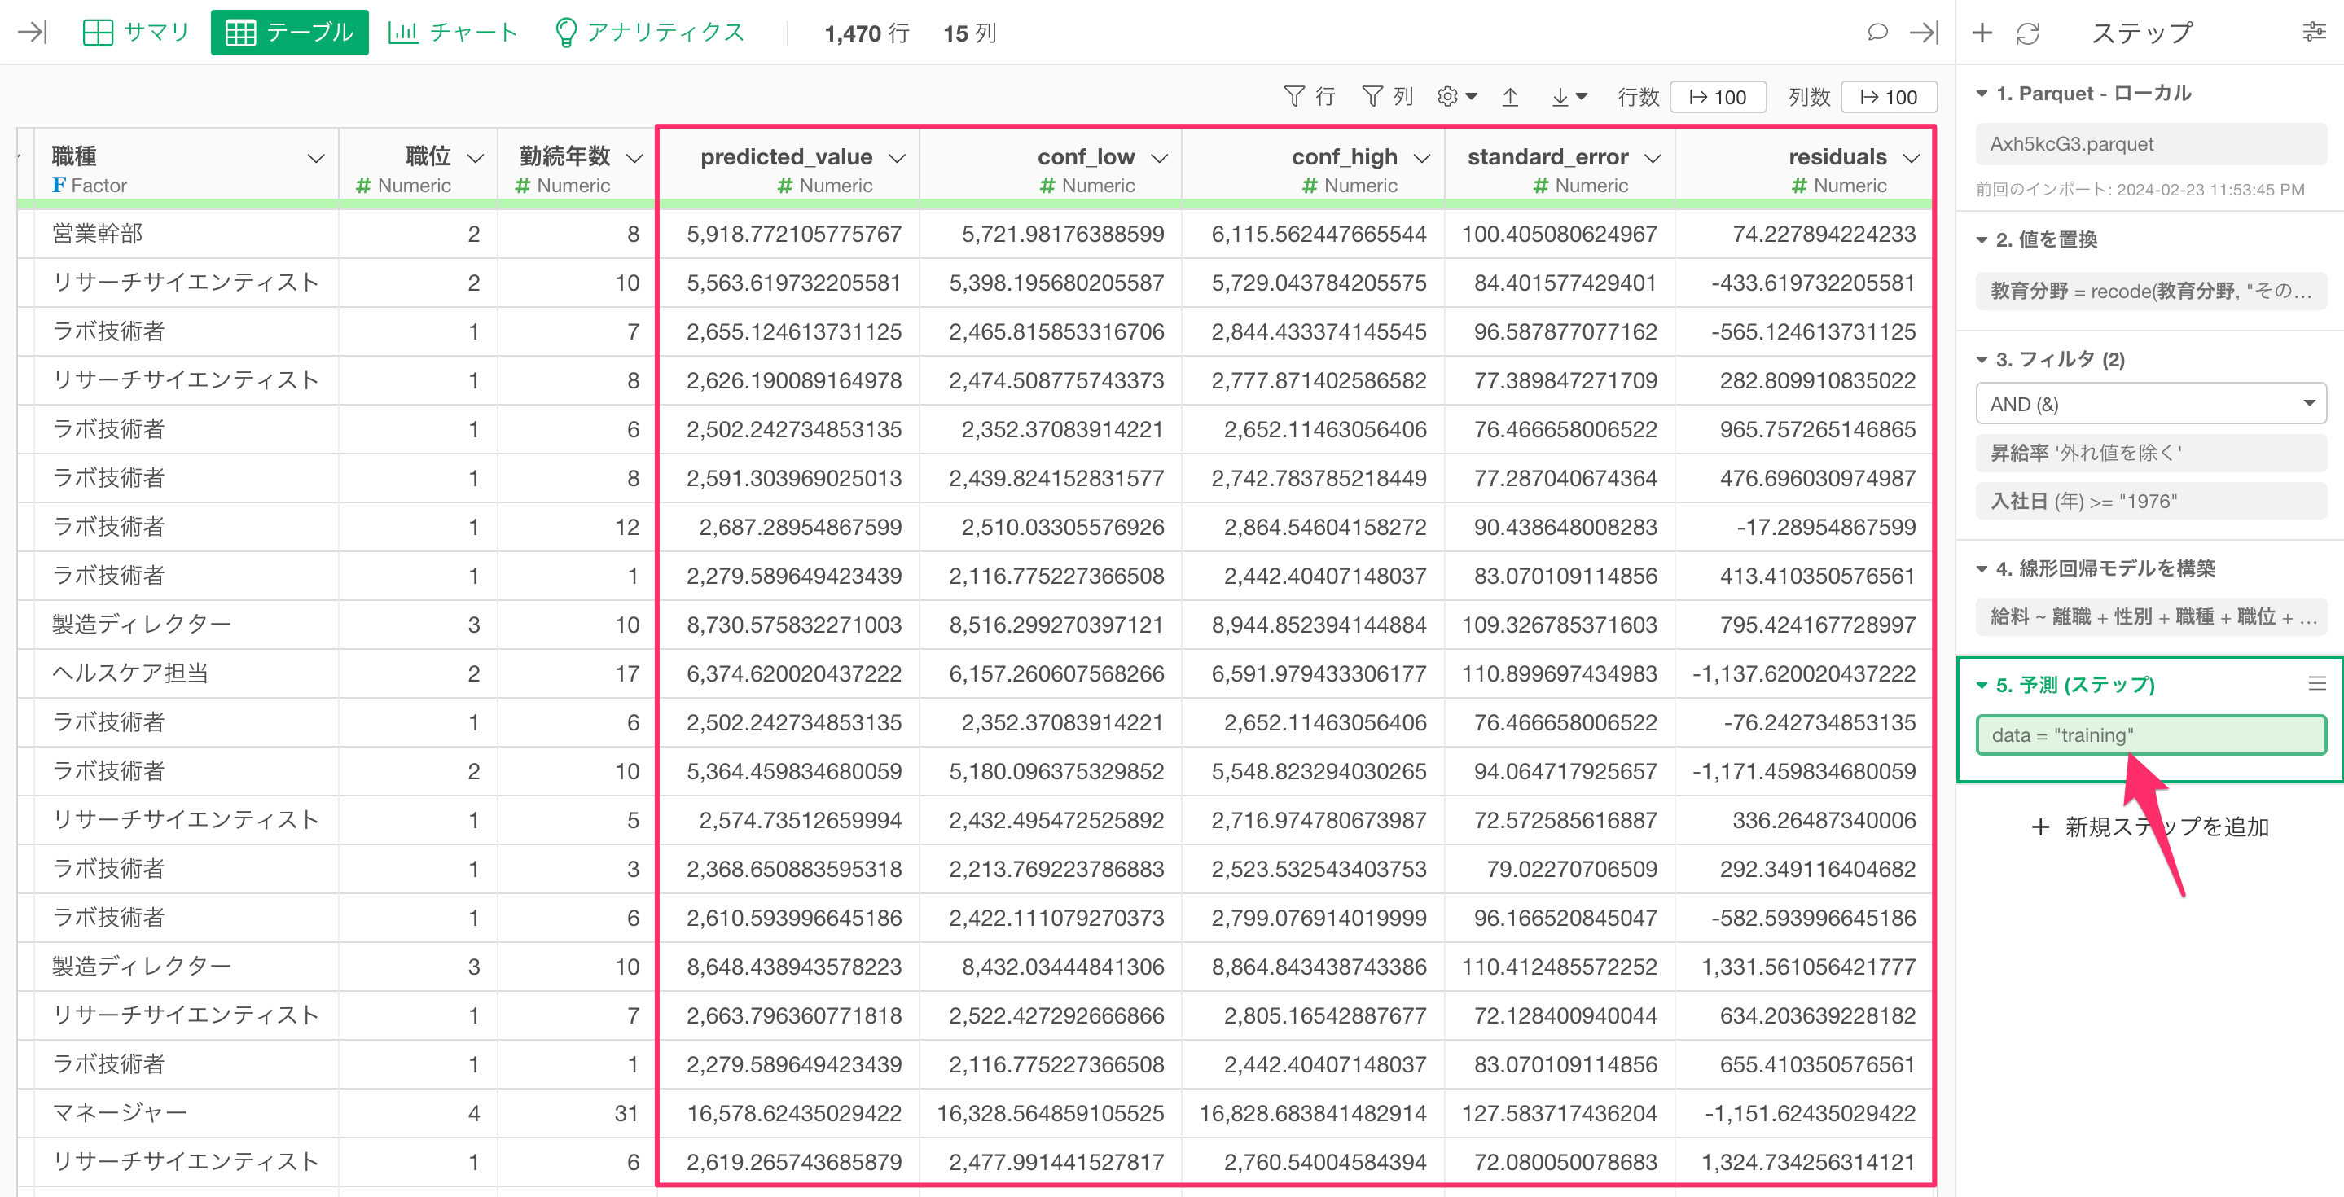Open the step 5 予測 hamburger menu

click(2316, 684)
